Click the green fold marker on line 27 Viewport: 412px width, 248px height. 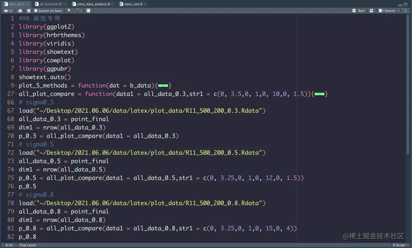(319, 94)
